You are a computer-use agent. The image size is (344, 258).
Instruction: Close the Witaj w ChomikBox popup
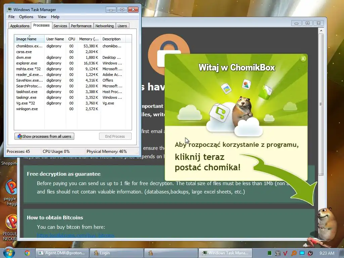(303, 58)
